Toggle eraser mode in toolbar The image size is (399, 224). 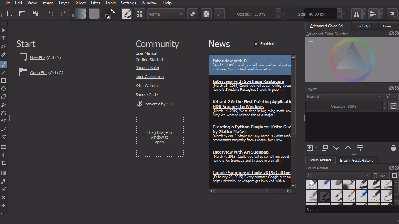coord(193,14)
